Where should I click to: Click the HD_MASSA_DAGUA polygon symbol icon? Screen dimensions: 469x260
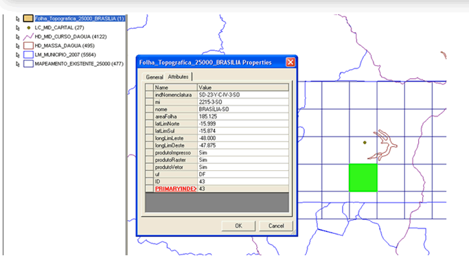pos(28,46)
